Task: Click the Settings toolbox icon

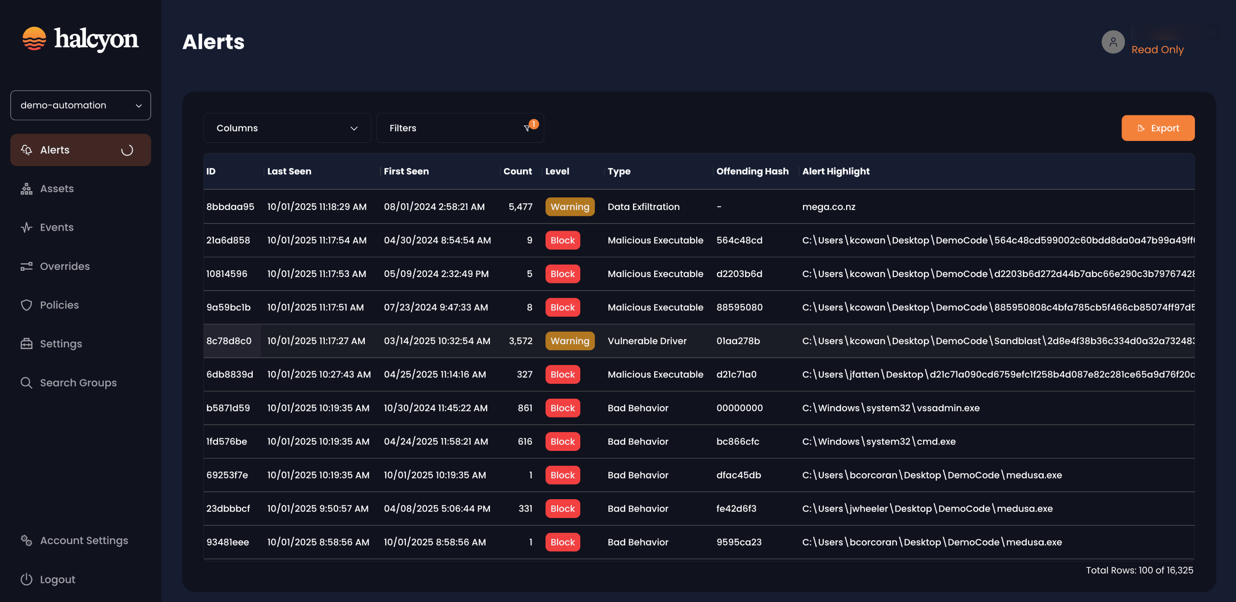Action: 27,344
